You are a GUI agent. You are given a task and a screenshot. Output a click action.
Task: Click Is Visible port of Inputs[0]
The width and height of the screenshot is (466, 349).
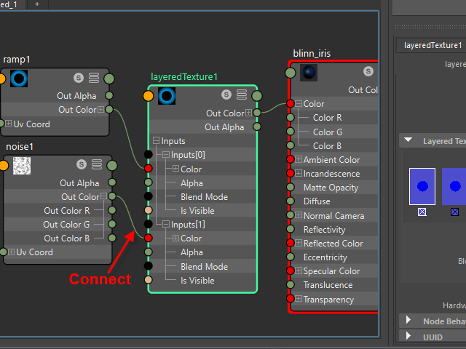point(149,211)
